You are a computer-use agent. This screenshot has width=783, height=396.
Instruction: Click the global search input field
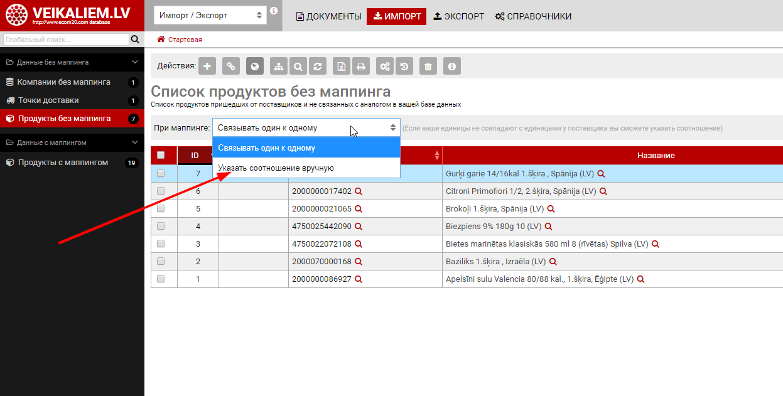tap(65, 40)
